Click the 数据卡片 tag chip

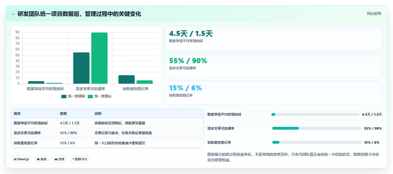(80, 159)
